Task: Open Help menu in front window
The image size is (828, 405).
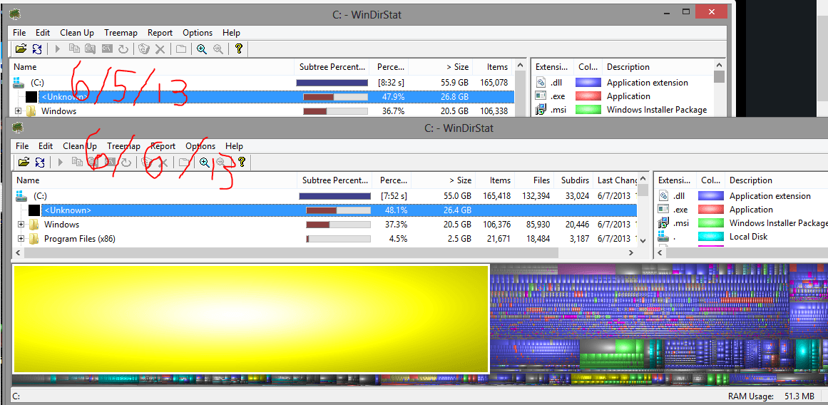Action: [x=234, y=145]
